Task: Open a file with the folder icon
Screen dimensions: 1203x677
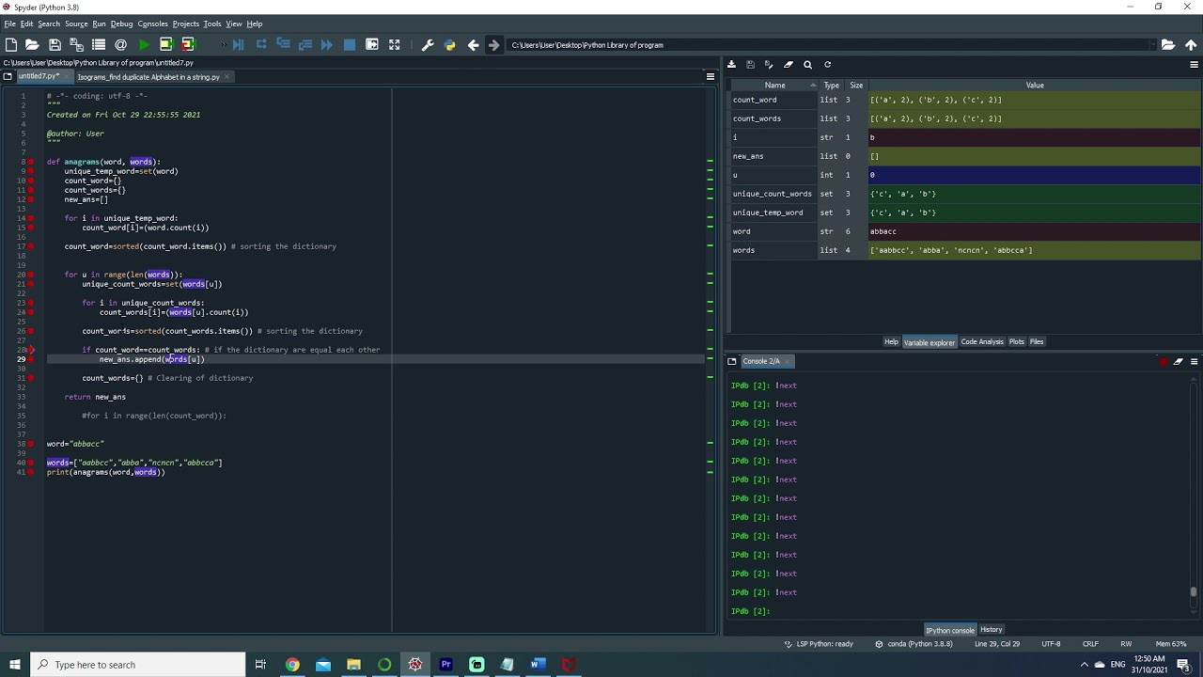Action: pos(32,44)
